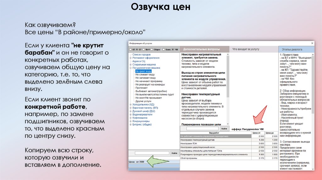Open the Дополнительные вопросы panel header
The height and width of the screenshot is (180, 322).
[204, 49]
